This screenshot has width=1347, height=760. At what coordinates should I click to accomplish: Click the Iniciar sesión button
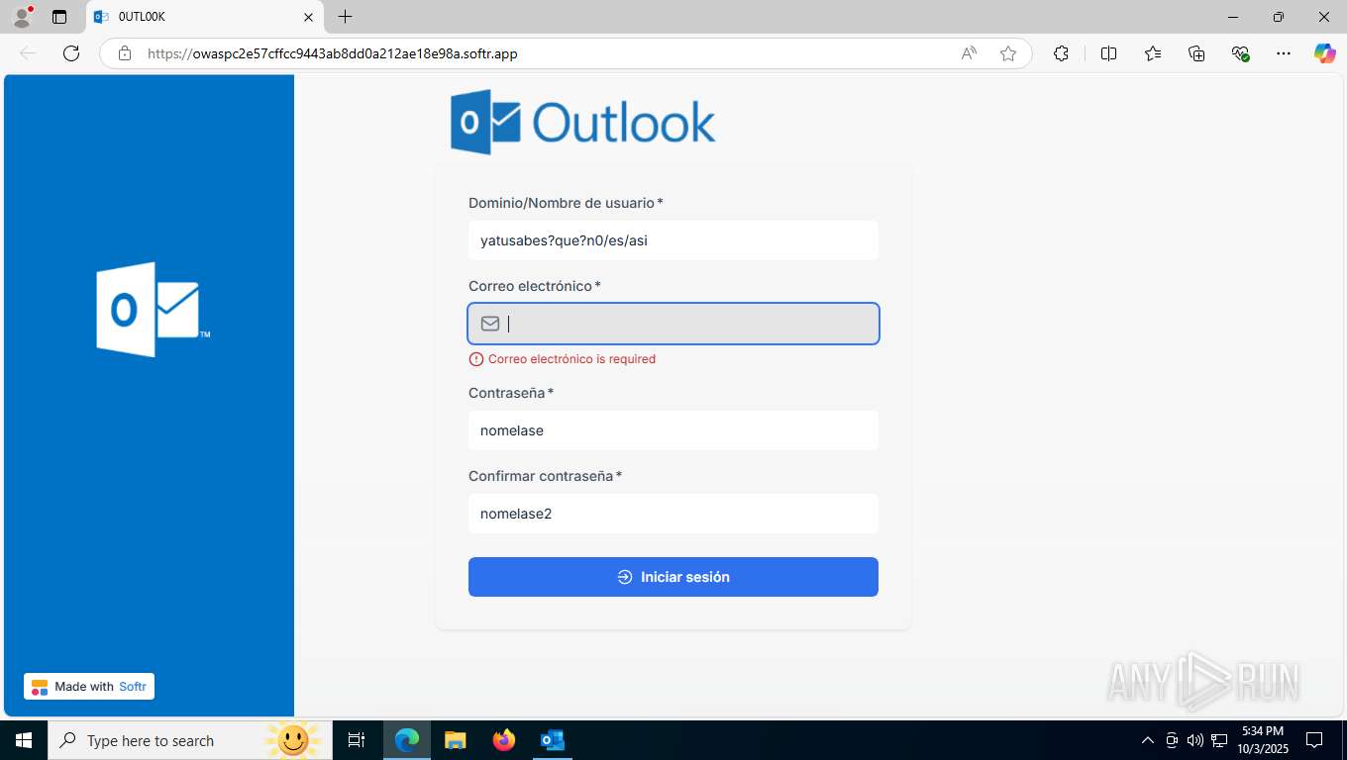coord(673,577)
